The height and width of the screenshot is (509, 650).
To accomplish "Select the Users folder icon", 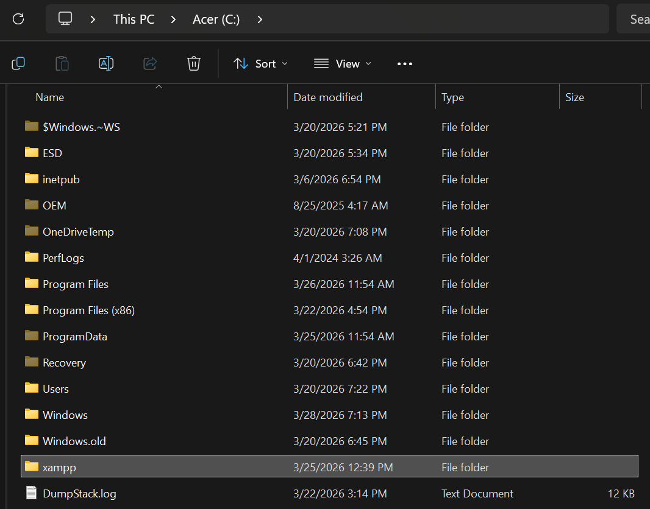I will tap(32, 388).
